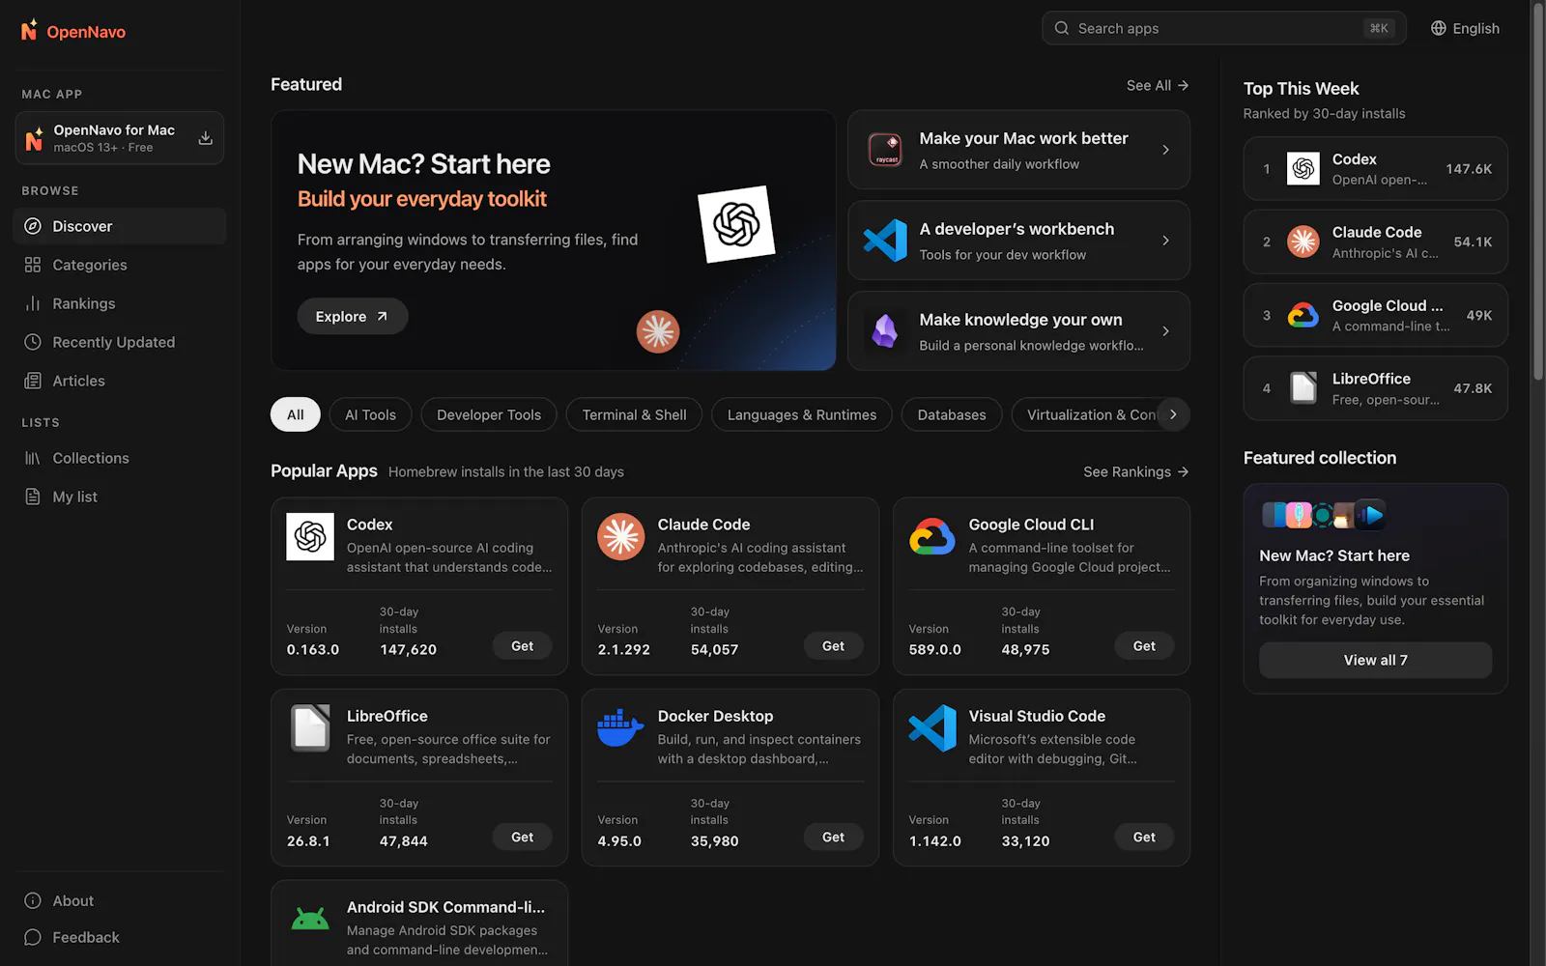Click the My list document icon
The width and height of the screenshot is (1546, 966).
33,497
